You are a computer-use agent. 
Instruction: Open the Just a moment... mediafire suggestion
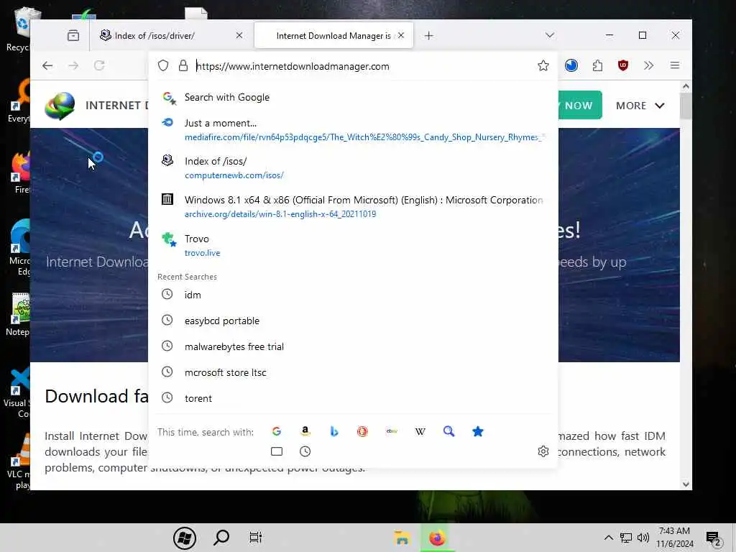coord(353,130)
